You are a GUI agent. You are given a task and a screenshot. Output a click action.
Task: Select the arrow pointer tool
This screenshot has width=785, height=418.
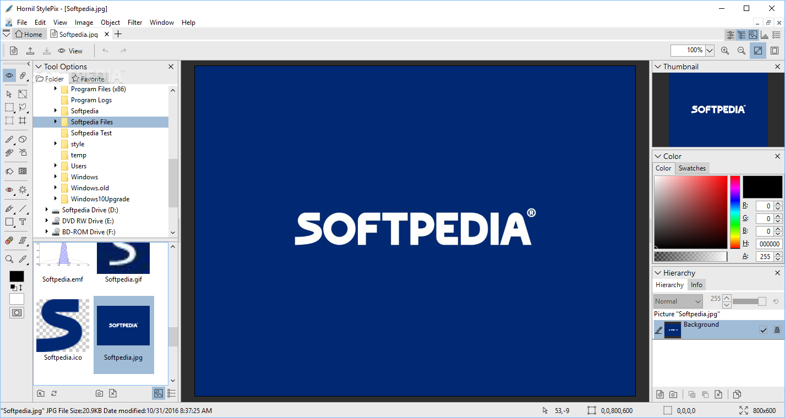click(x=9, y=94)
